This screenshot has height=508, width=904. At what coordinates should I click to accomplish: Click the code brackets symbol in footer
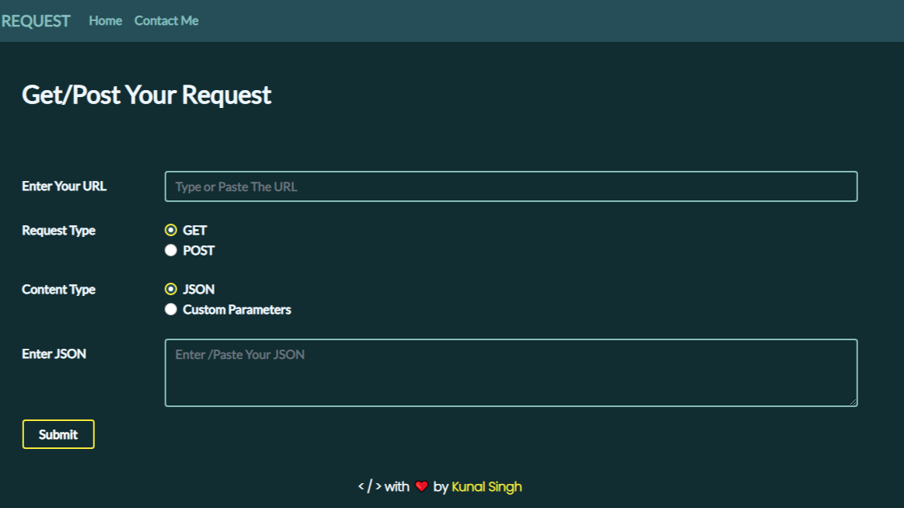coord(369,487)
